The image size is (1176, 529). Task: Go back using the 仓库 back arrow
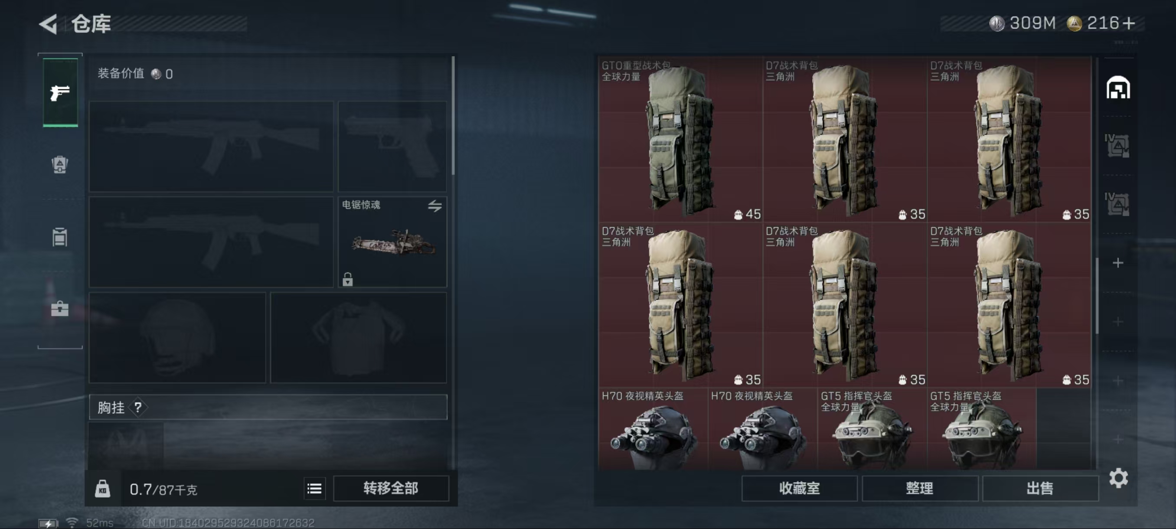point(49,24)
